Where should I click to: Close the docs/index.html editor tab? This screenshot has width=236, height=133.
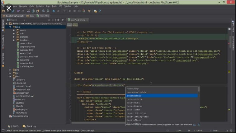(x=87, y=20)
